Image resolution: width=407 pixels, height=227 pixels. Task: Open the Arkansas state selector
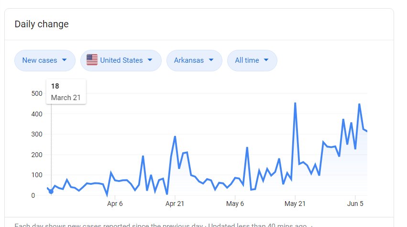pyautogui.click(x=195, y=60)
